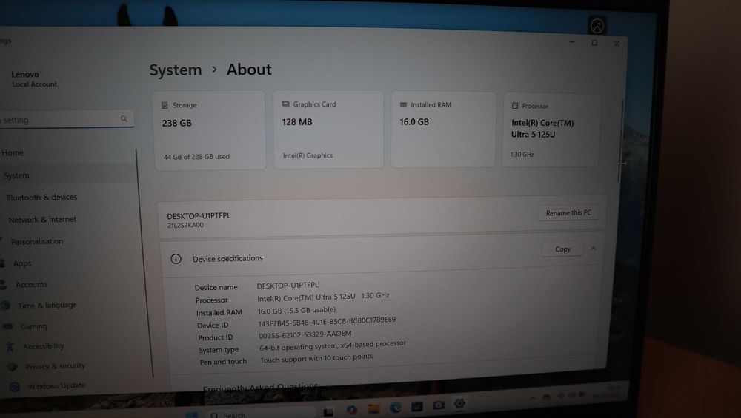
Task: Copy the device specifications
Action: pos(562,249)
